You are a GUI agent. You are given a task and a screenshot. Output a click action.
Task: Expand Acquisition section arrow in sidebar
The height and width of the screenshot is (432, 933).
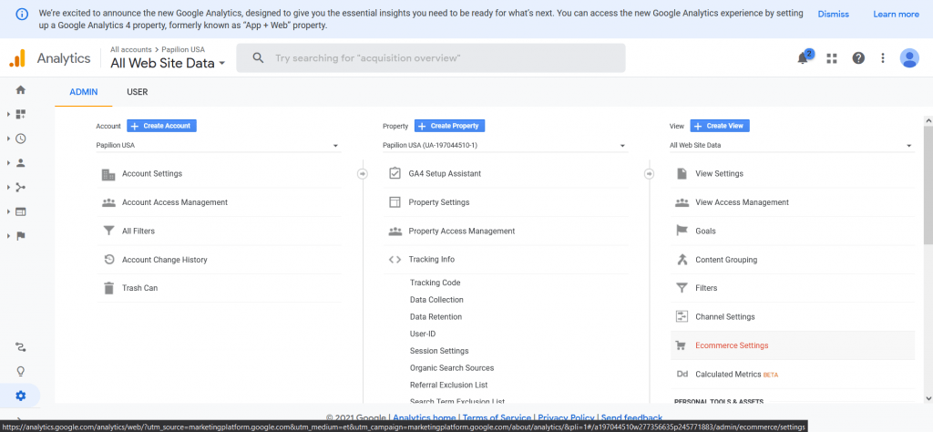point(9,188)
